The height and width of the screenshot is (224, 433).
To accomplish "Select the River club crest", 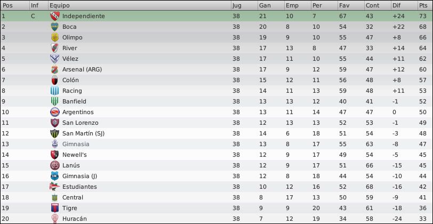I will pyautogui.click(x=55, y=48).
